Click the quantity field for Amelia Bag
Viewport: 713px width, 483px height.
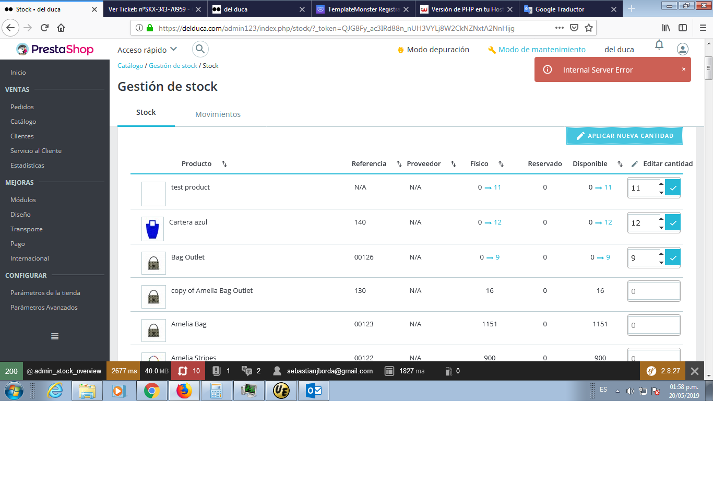click(654, 325)
